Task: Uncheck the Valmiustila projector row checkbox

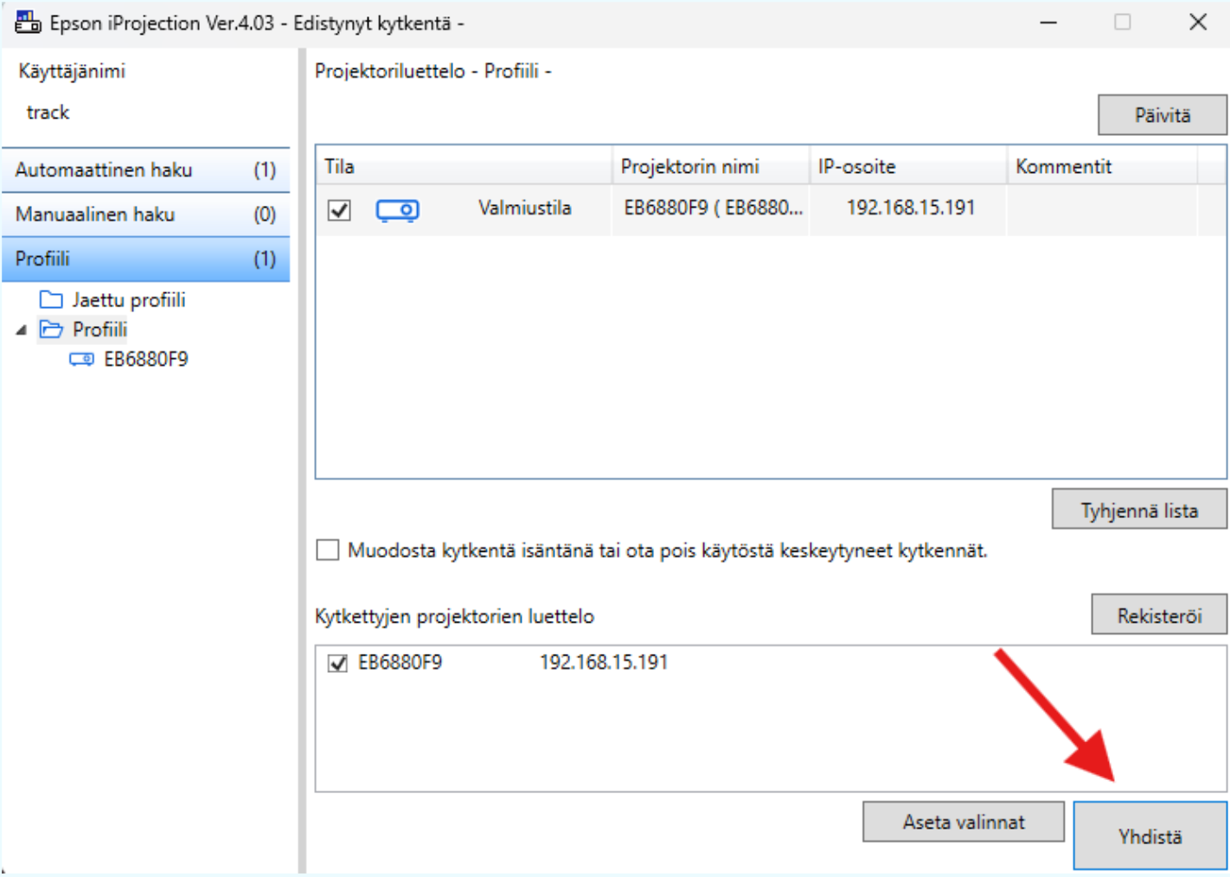Action: [x=339, y=210]
